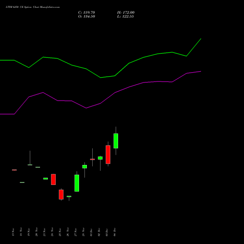Select the 25 Nov date label
Screen dimensions: 244x244
click(x=60, y=232)
